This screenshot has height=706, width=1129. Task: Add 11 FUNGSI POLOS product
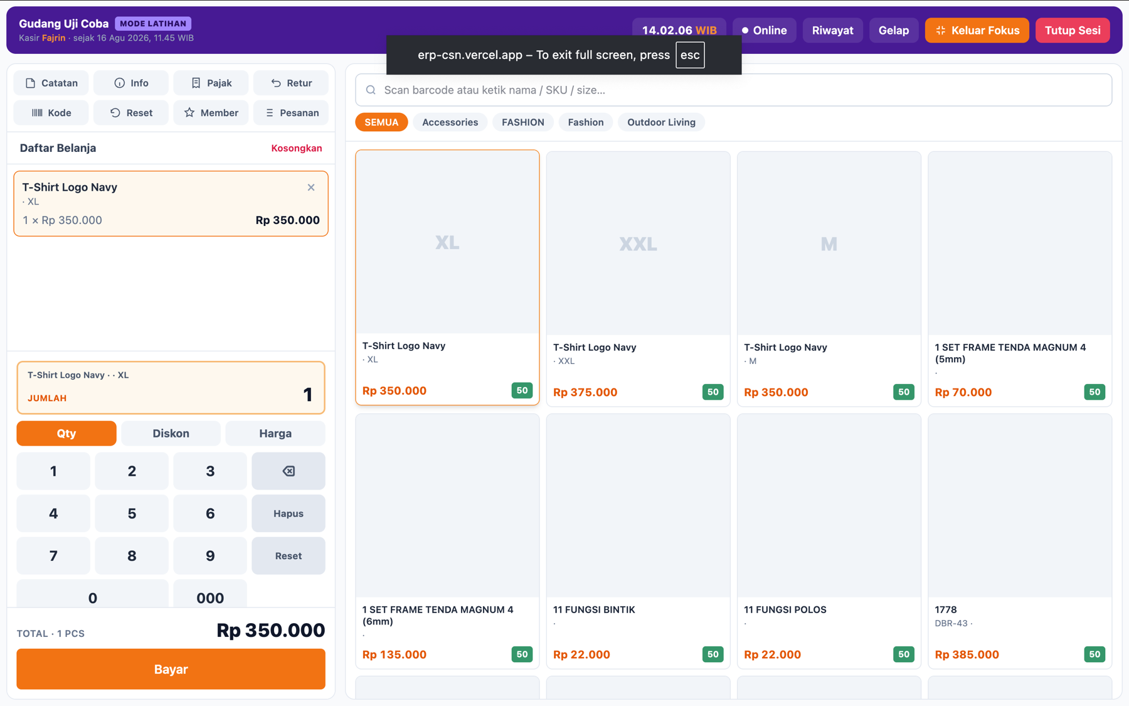(x=829, y=541)
